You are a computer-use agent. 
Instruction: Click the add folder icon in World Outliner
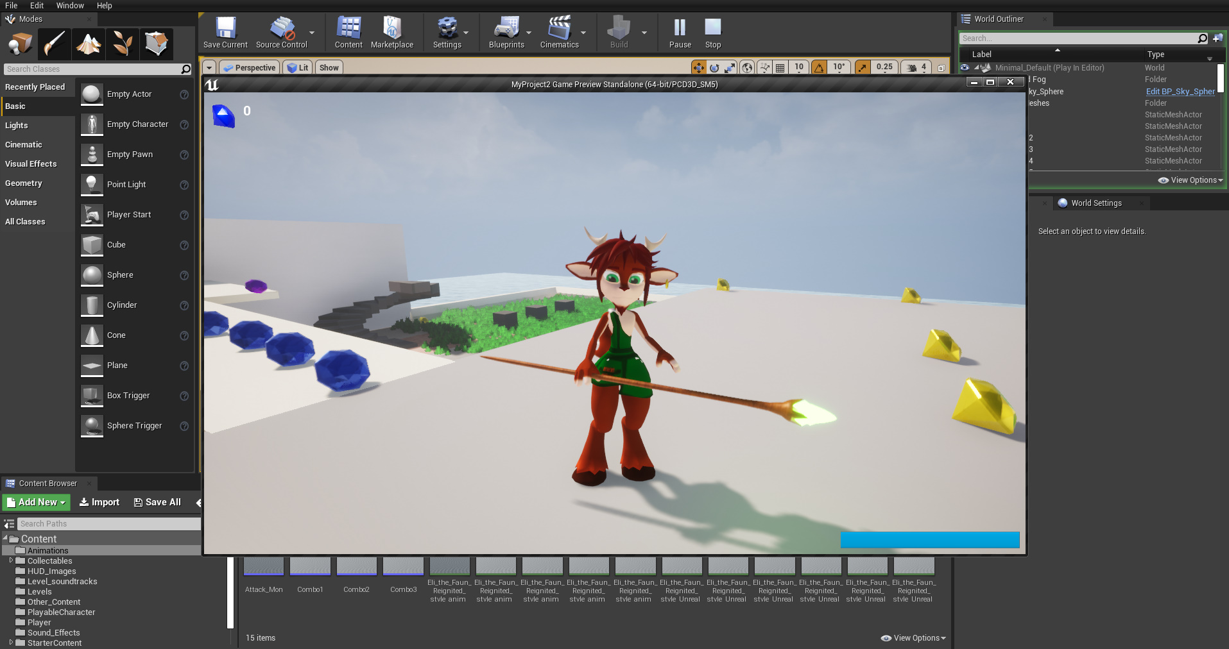[x=1217, y=38]
